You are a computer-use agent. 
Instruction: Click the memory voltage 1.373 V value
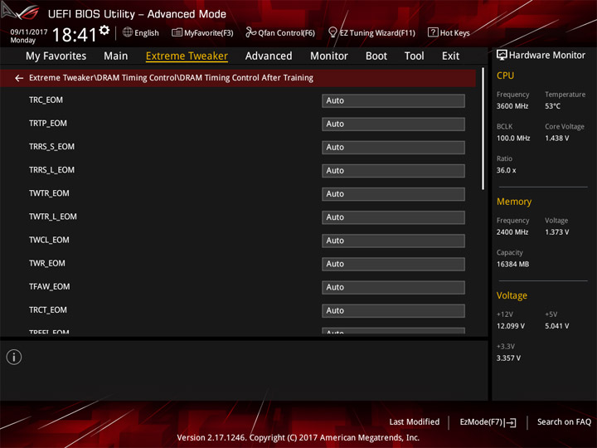click(556, 232)
